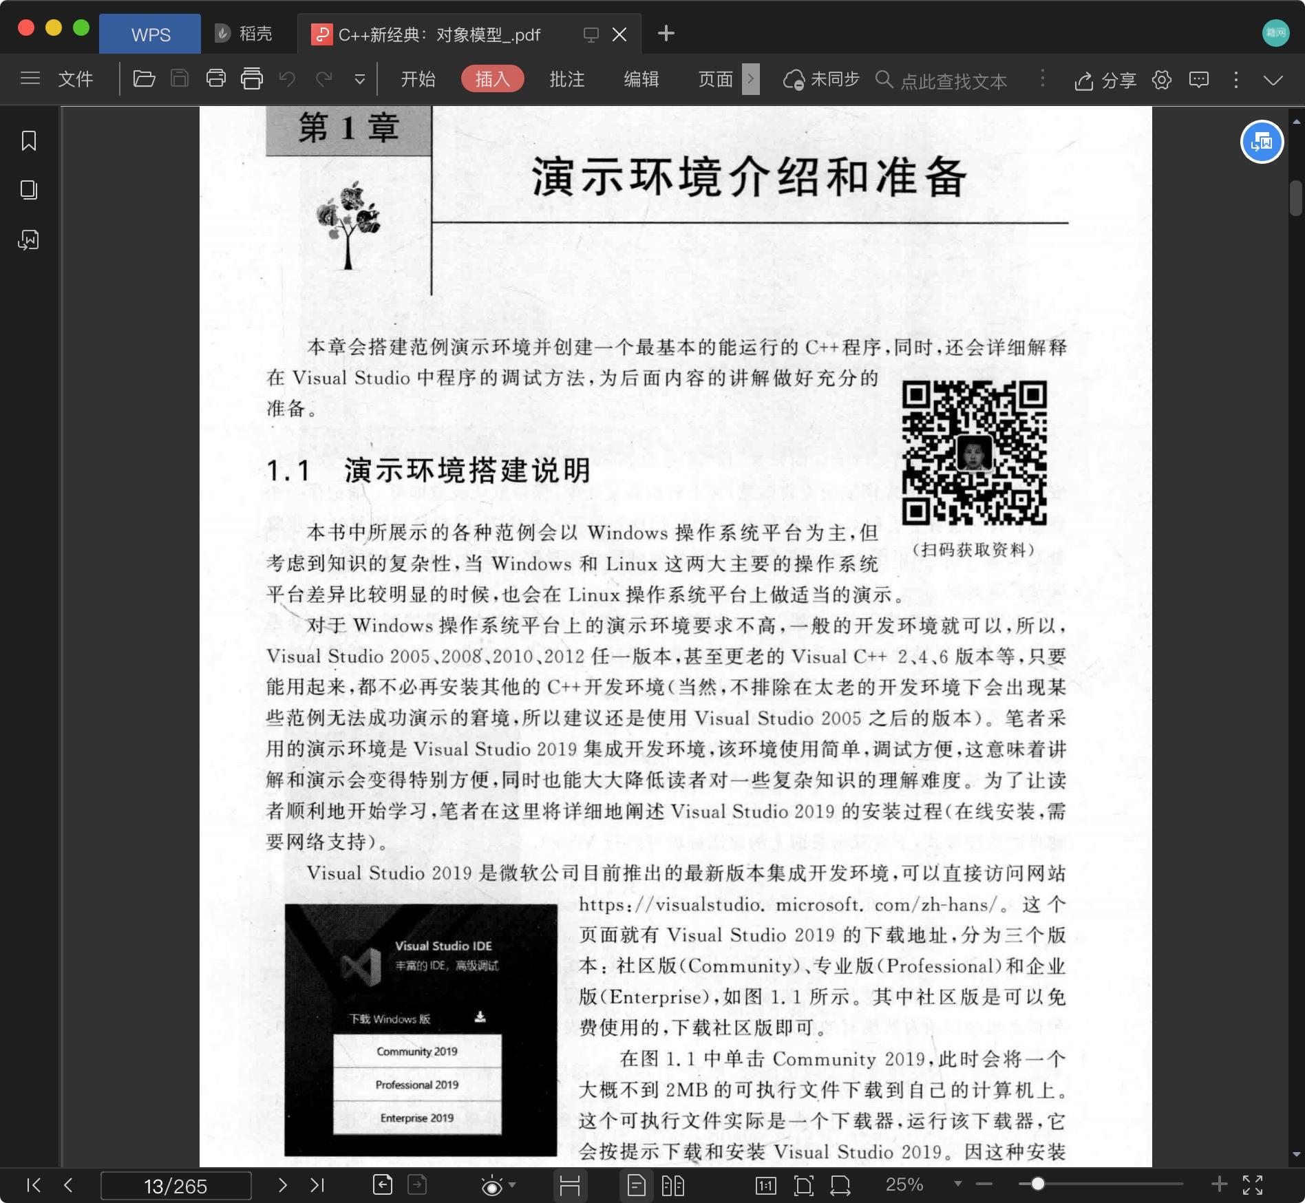Click the 点此查找文本 search field
The width and height of the screenshot is (1305, 1203).
point(953,81)
